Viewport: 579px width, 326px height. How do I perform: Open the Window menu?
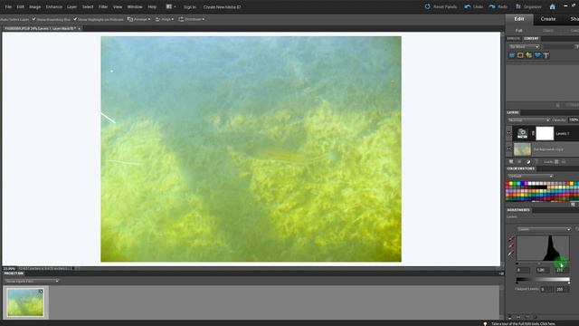135,6
